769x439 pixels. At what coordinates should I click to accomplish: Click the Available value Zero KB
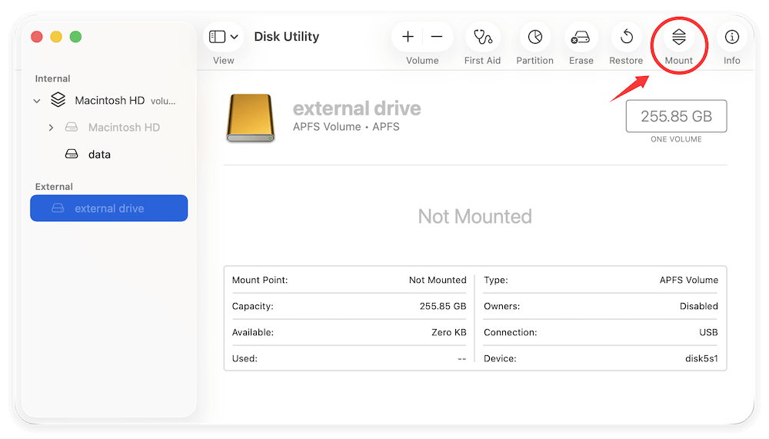[x=449, y=333]
